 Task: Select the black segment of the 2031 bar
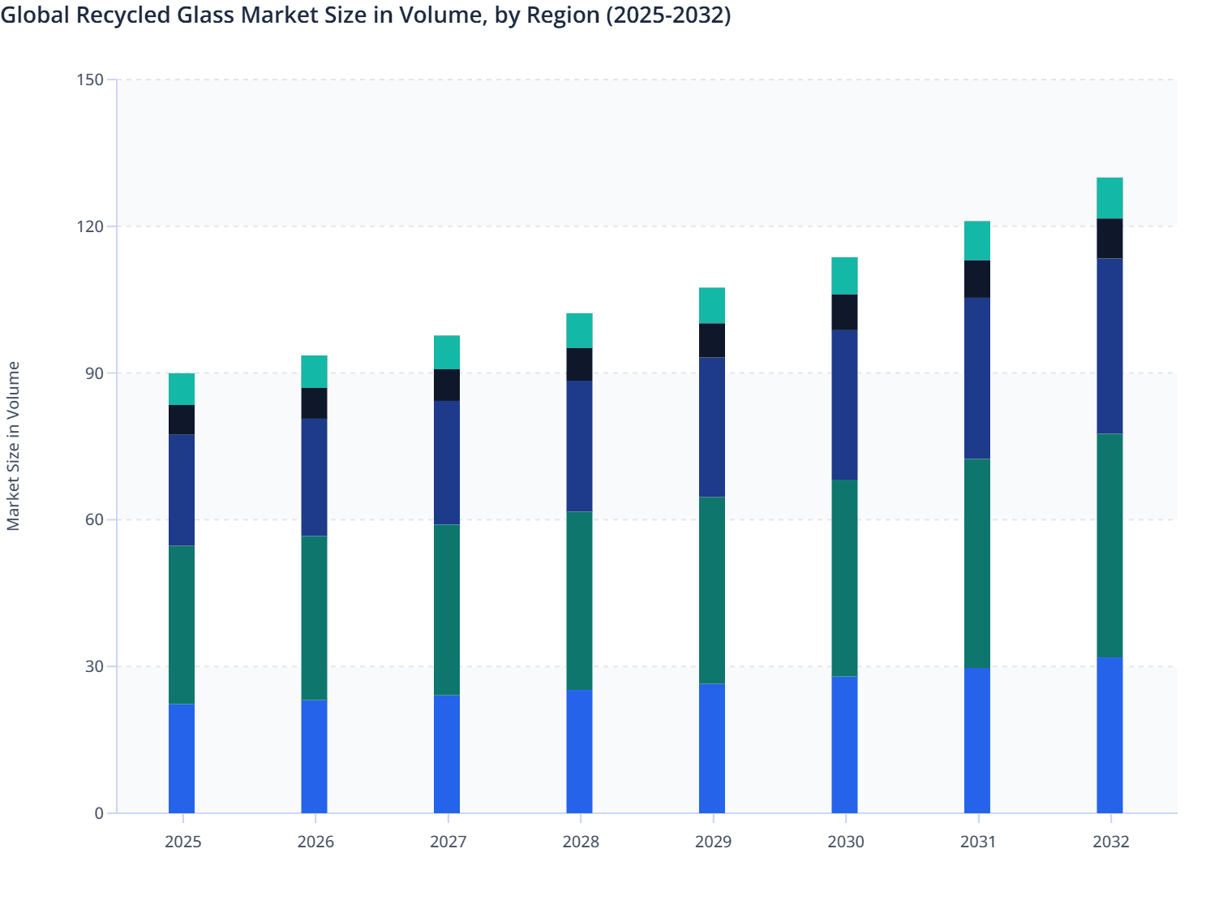pos(979,278)
